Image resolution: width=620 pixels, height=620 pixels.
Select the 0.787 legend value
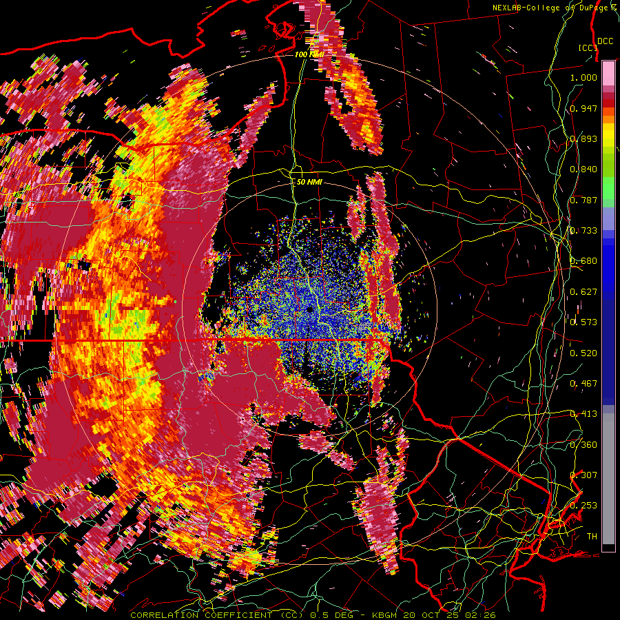(583, 200)
